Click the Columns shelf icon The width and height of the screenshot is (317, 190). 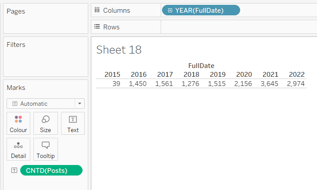(x=97, y=10)
